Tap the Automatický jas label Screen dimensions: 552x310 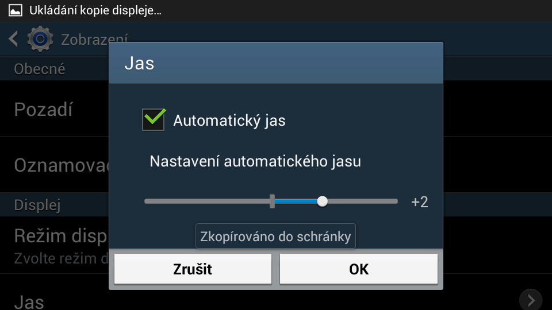pos(229,121)
